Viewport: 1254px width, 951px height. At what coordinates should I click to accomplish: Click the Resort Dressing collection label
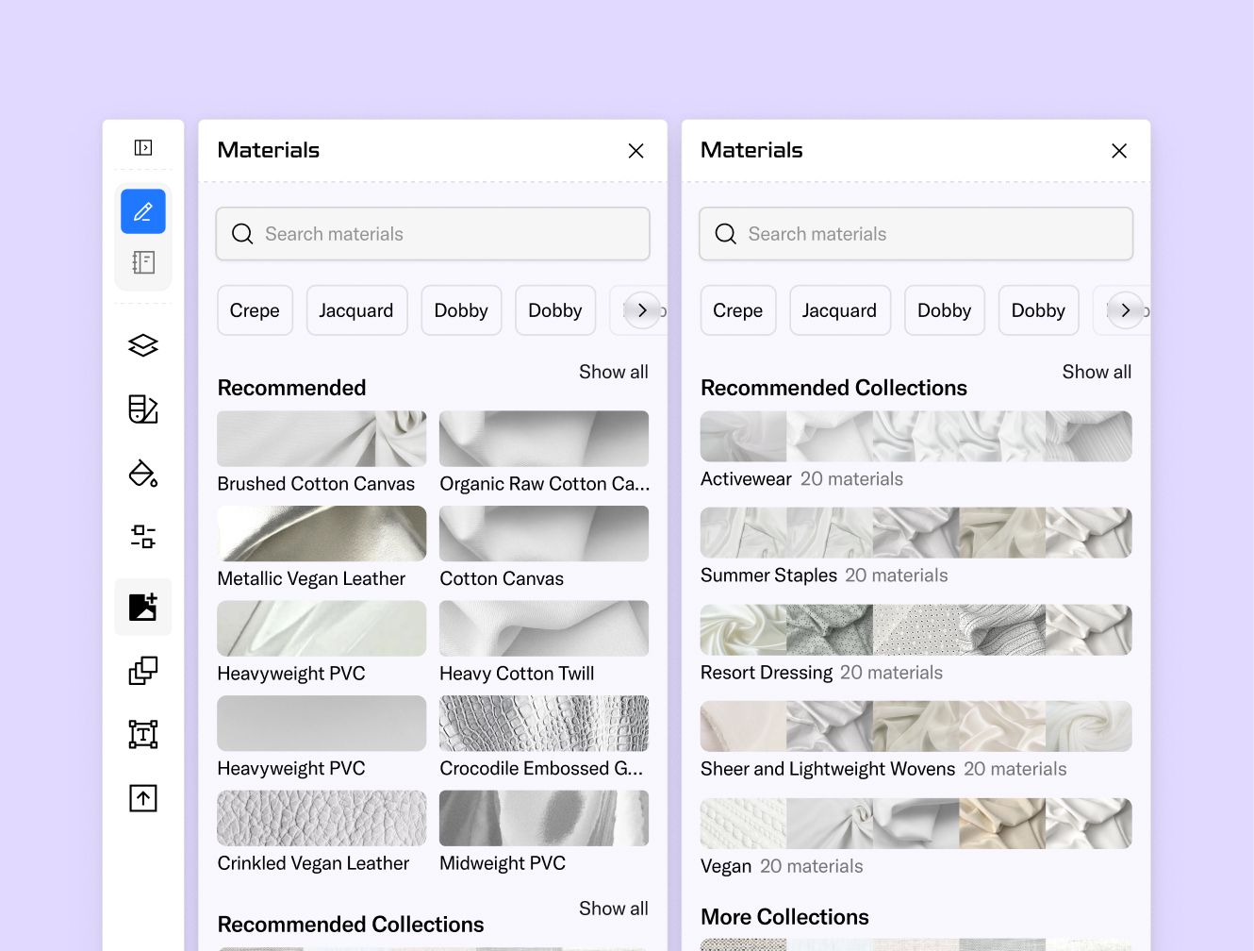point(767,673)
